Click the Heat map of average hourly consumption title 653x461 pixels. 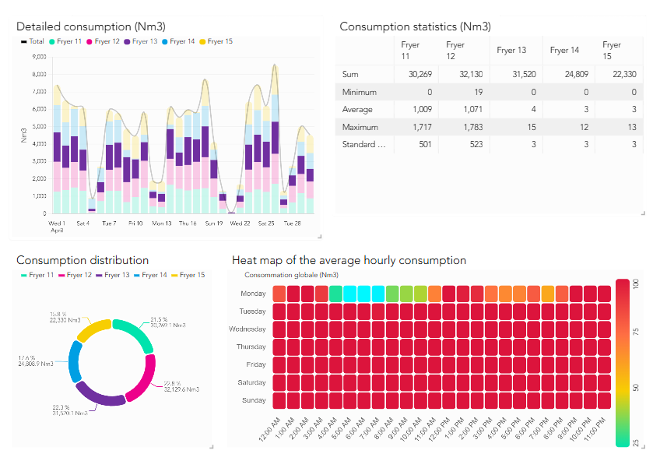pos(349,260)
